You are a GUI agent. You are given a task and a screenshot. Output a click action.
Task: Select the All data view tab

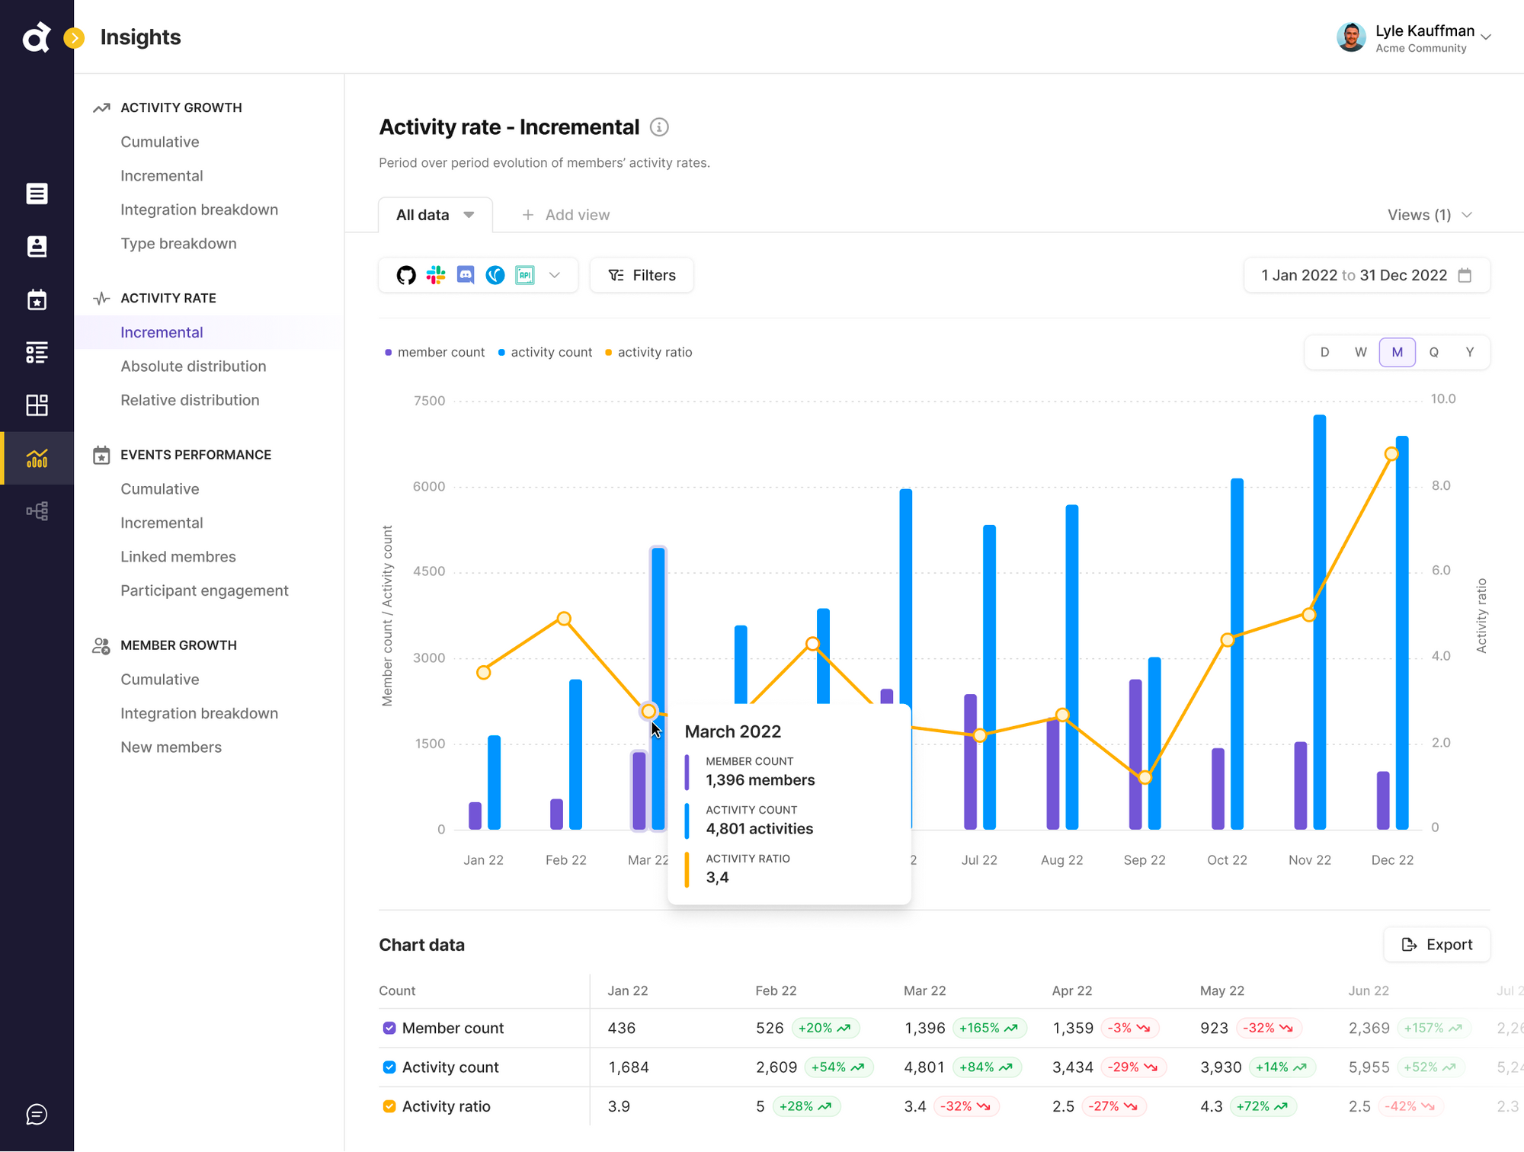coord(435,215)
